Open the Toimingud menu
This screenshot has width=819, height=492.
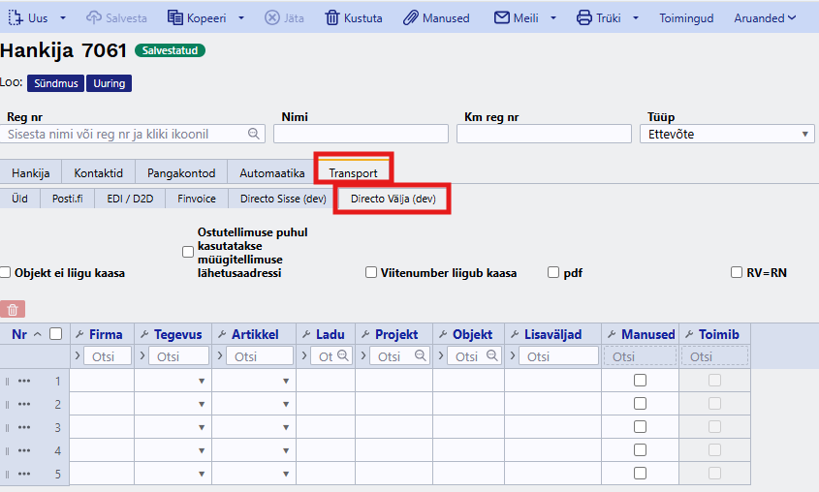tap(686, 18)
